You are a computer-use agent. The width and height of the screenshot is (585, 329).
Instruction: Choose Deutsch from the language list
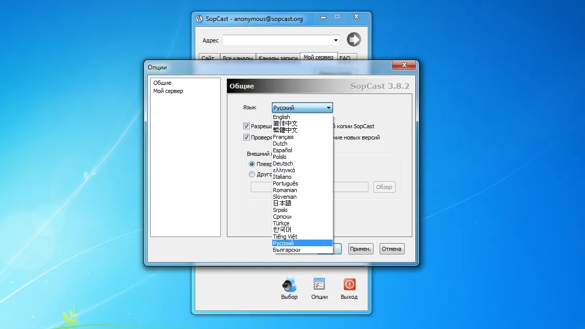tap(302, 164)
